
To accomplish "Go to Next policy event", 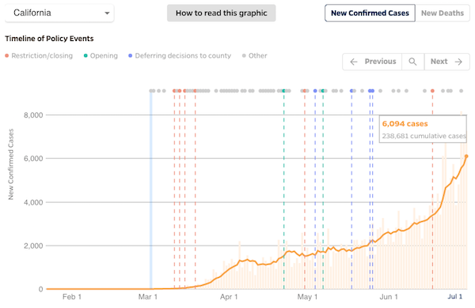I will pos(446,62).
